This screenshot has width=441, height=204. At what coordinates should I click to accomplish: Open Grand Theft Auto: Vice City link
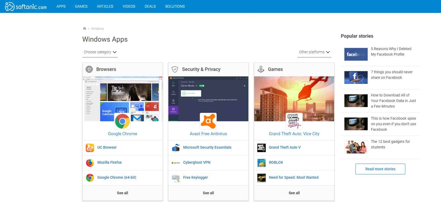pyautogui.click(x=294, y=134)
